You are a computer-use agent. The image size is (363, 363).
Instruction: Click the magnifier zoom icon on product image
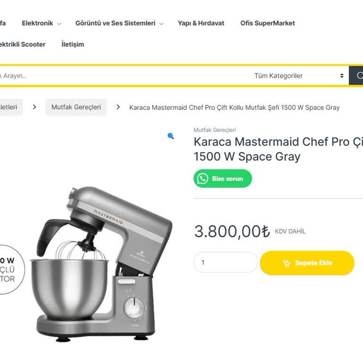point(171,136)
